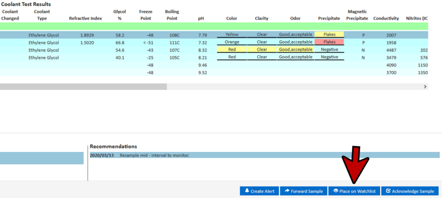
Task: Click the Coolant Type column header
Action: 41,15
